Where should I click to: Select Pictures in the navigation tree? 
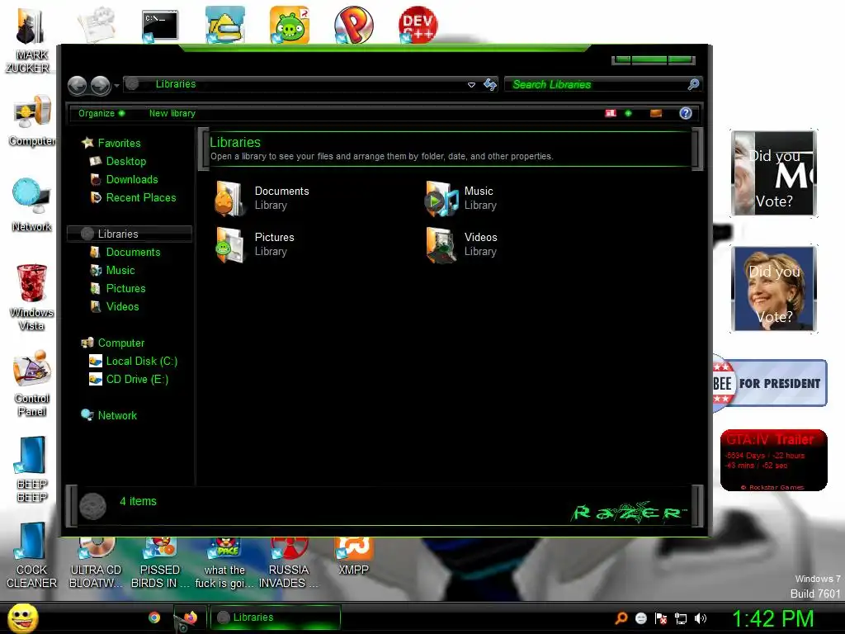pyautogui.click(x=117, y=288)
